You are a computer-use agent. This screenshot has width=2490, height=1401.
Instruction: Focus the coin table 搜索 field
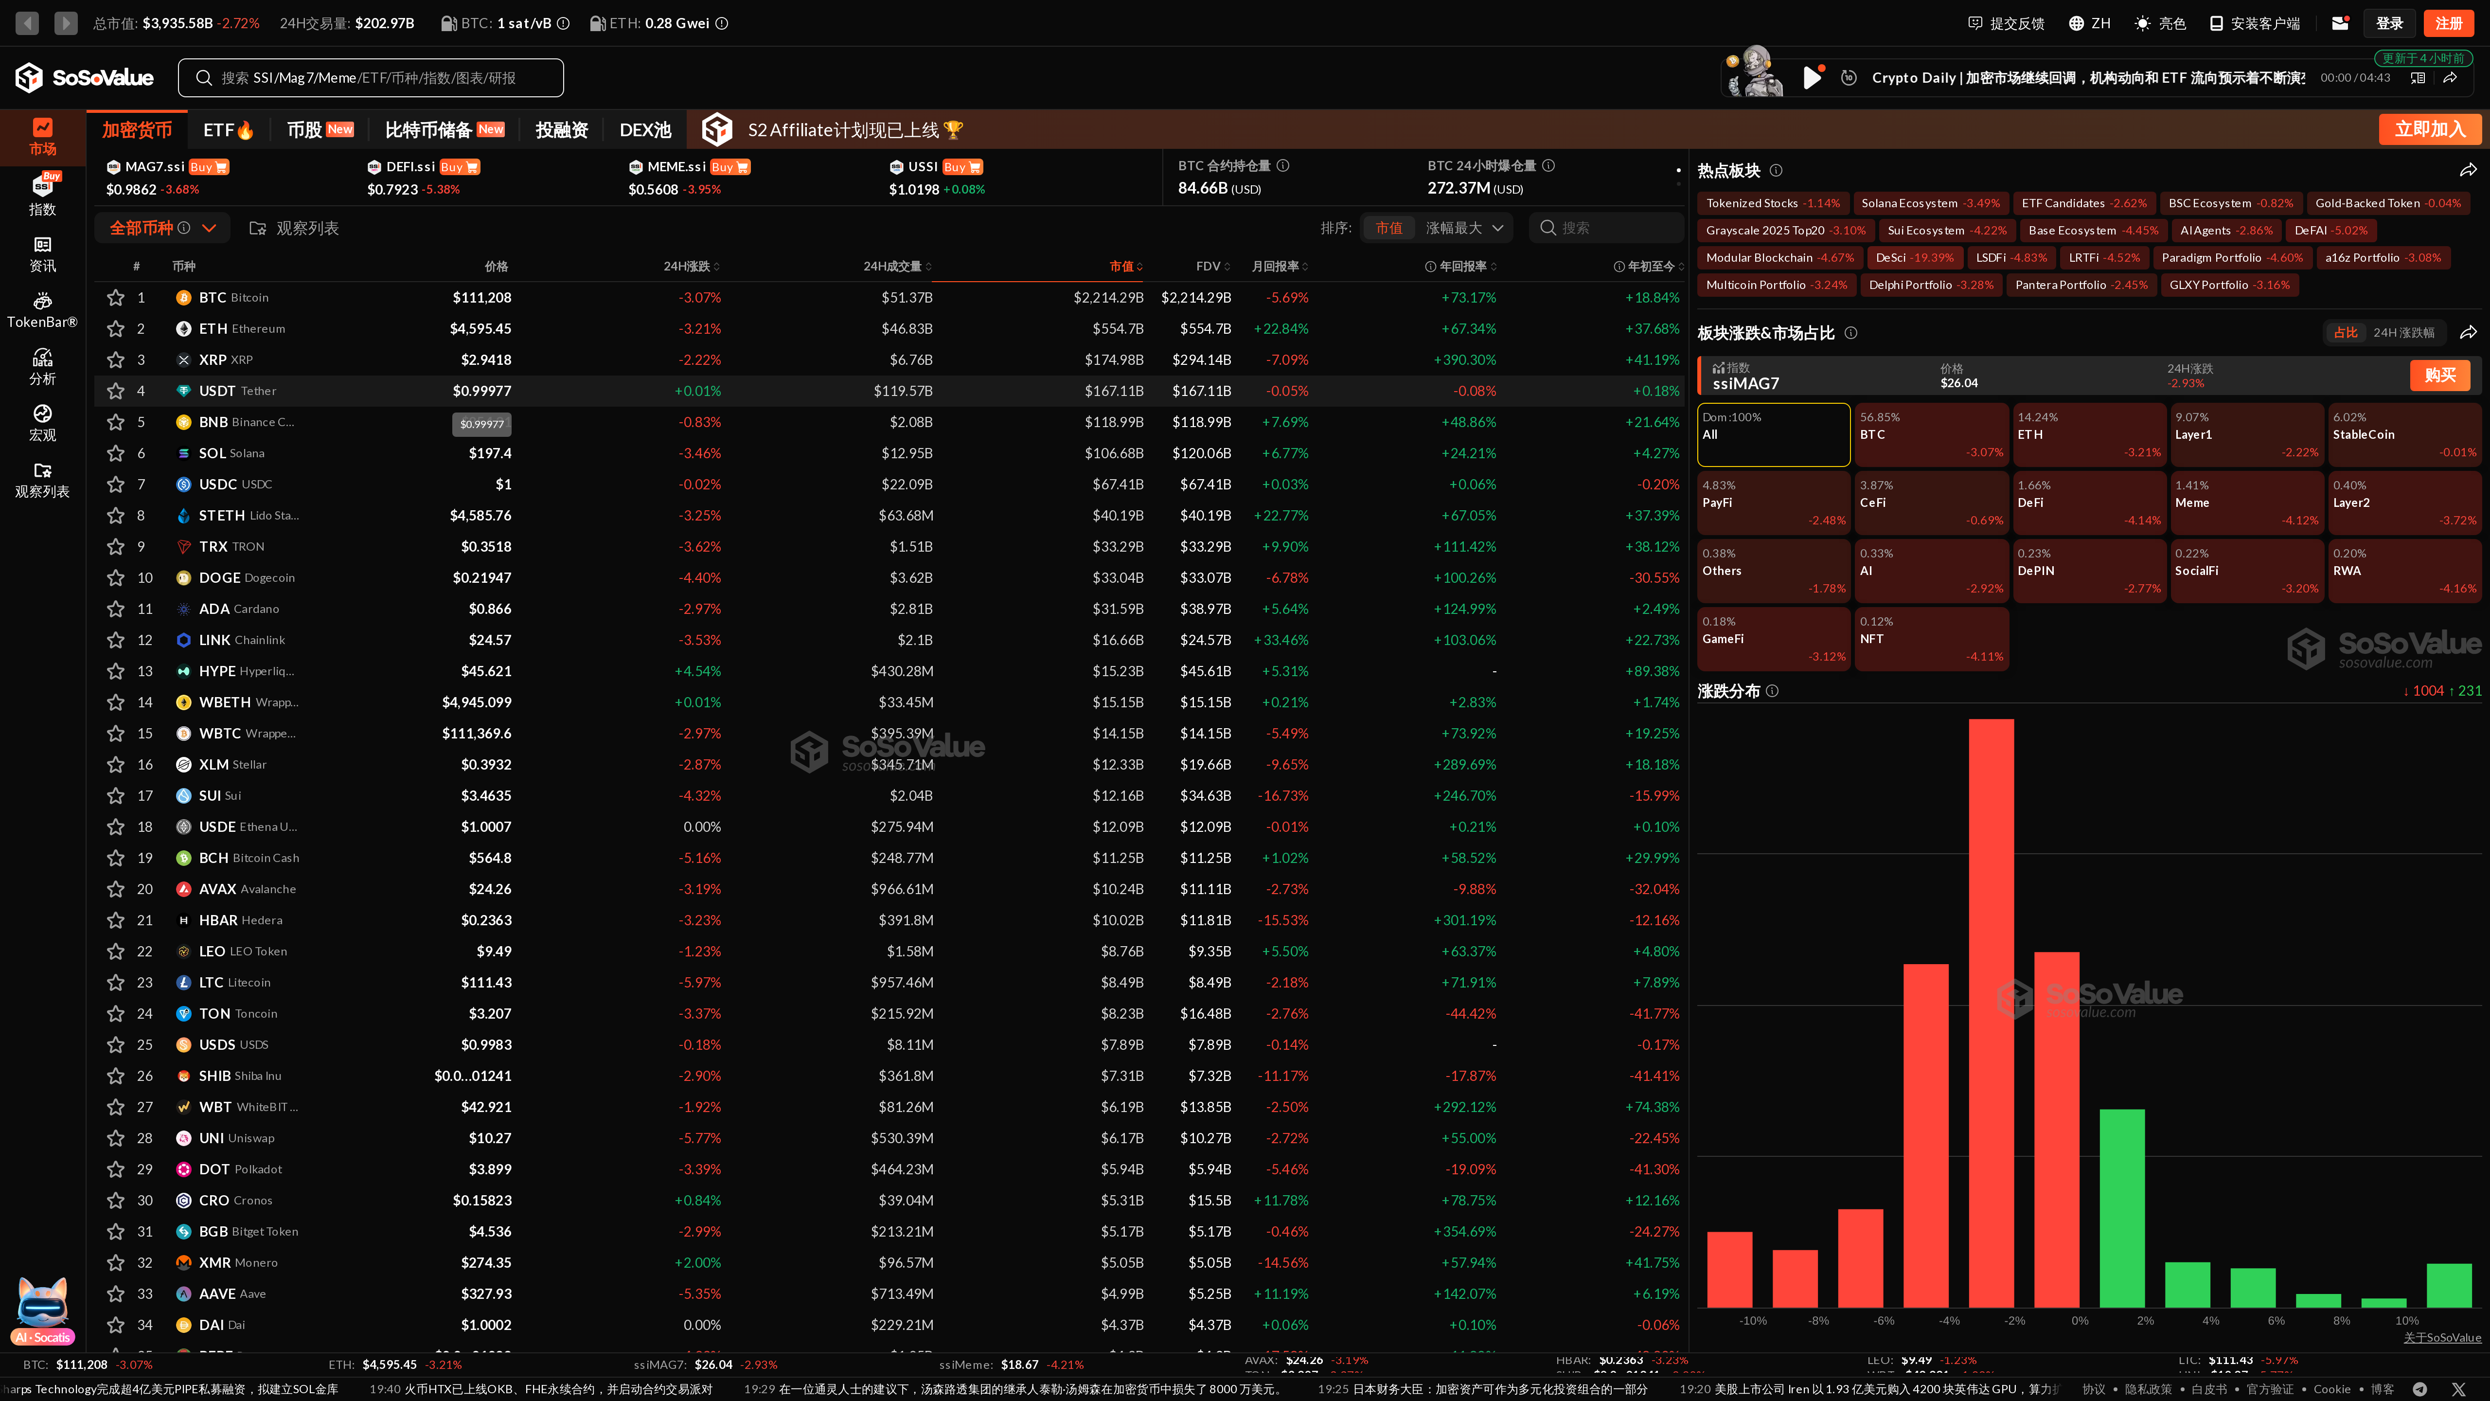(1606, 228)
